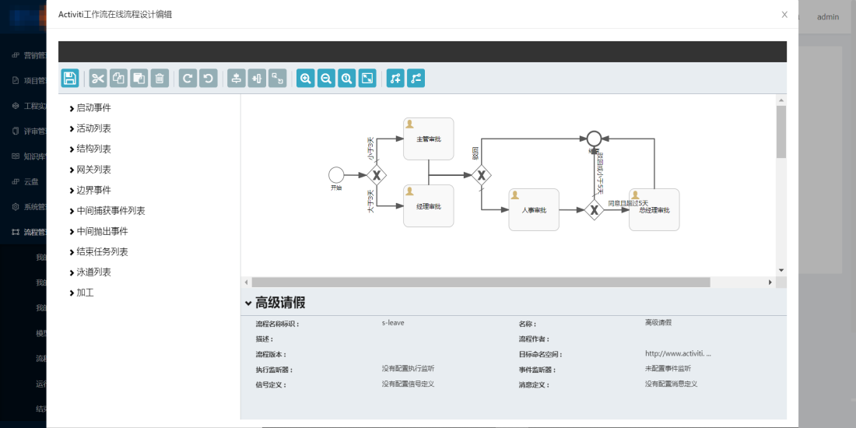Expand the 网关列表 palette group
The image size is (856, 428).
point(90,170)
